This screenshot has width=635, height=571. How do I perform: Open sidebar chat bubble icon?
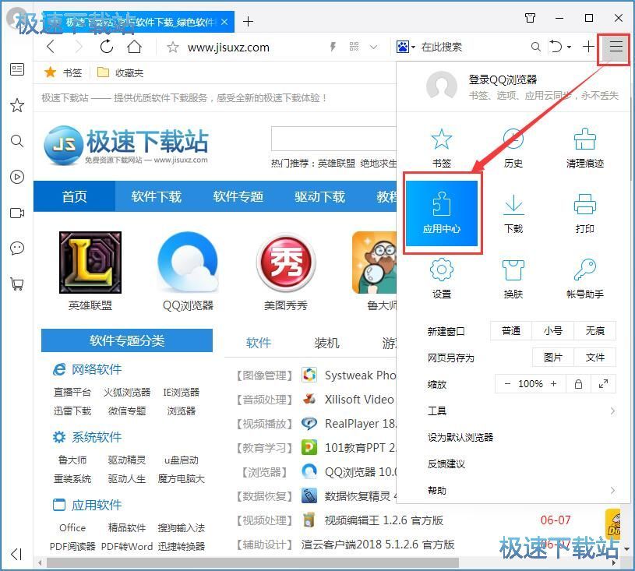point(17,248)
